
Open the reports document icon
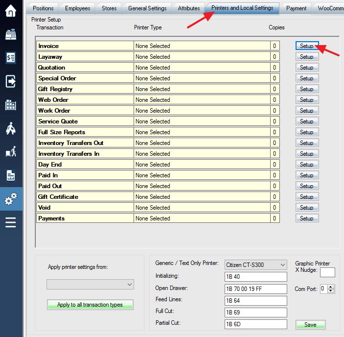(x=11, y=175)
